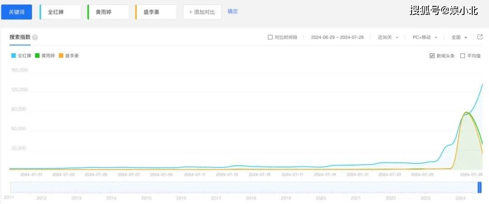This screenshot has width=489, height=204.
Task: Click the 盛李豪 keyword field
Action: [156, 12]
